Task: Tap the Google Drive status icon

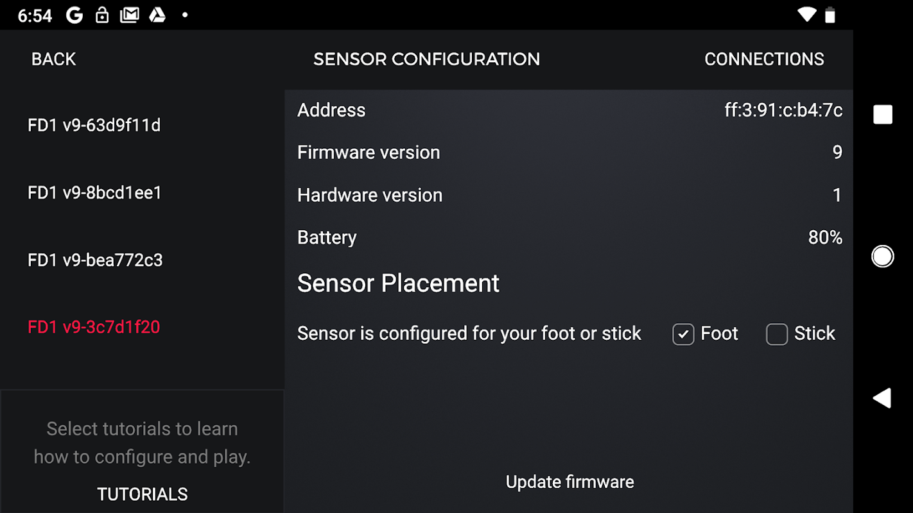Action: [x=157, y=15]
